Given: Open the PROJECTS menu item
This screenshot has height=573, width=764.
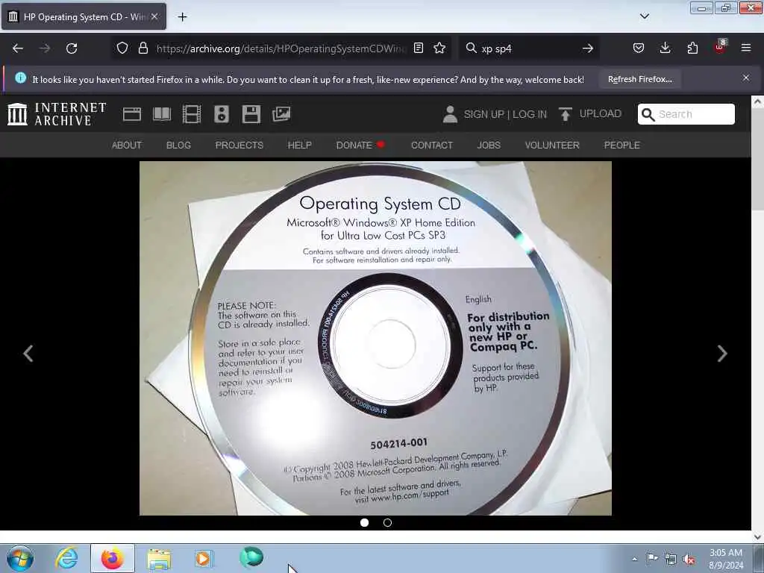Looking at the screenshot, I should click(239, 145).
